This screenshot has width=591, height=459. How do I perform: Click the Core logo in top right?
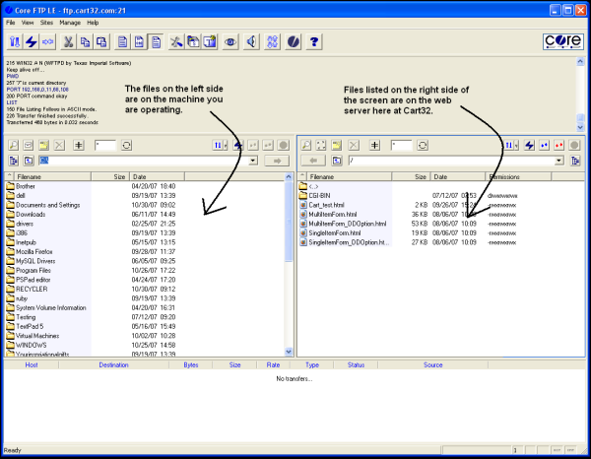563,41
